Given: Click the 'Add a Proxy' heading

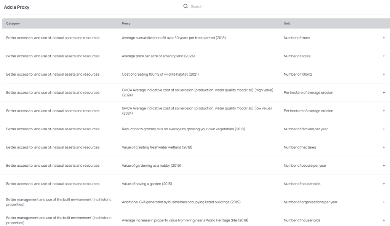Looking at the screenshot, I should pos(17,7).
